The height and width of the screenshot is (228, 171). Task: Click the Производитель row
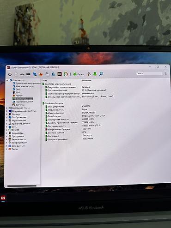pyautogui.click(x=66, y=110)
